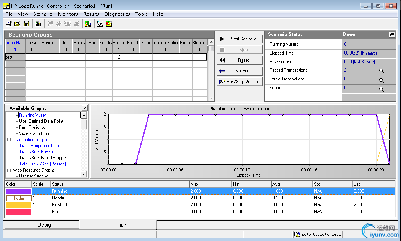Open the Diagnostics menu

[x=117, y=14]
